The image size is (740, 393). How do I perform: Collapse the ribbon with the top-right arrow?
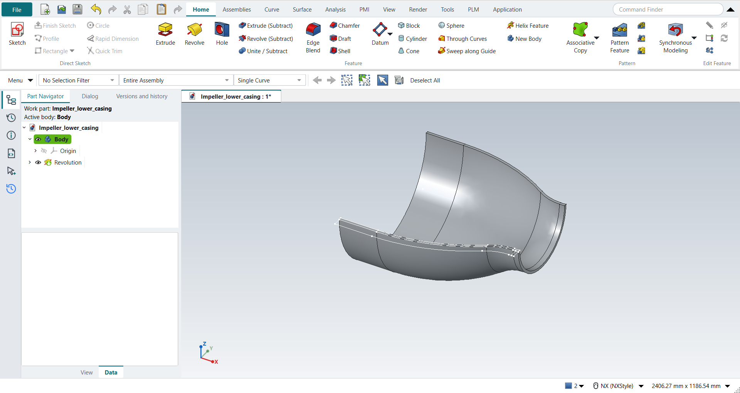tap(730, 10)
